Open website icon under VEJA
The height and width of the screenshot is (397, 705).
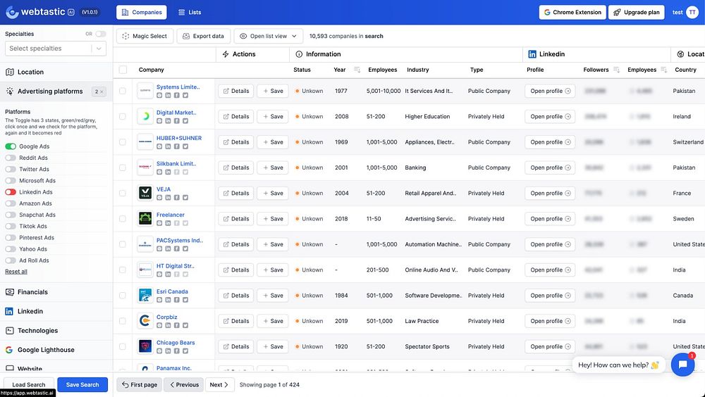[159, 198]
